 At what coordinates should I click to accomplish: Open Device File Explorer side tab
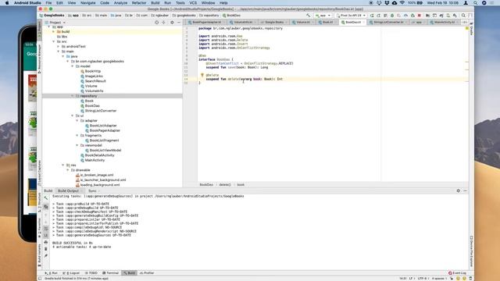coord(471,251)
